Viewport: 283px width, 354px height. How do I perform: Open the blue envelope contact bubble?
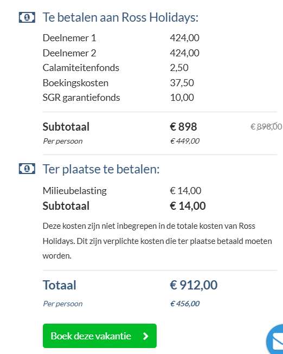275,340
